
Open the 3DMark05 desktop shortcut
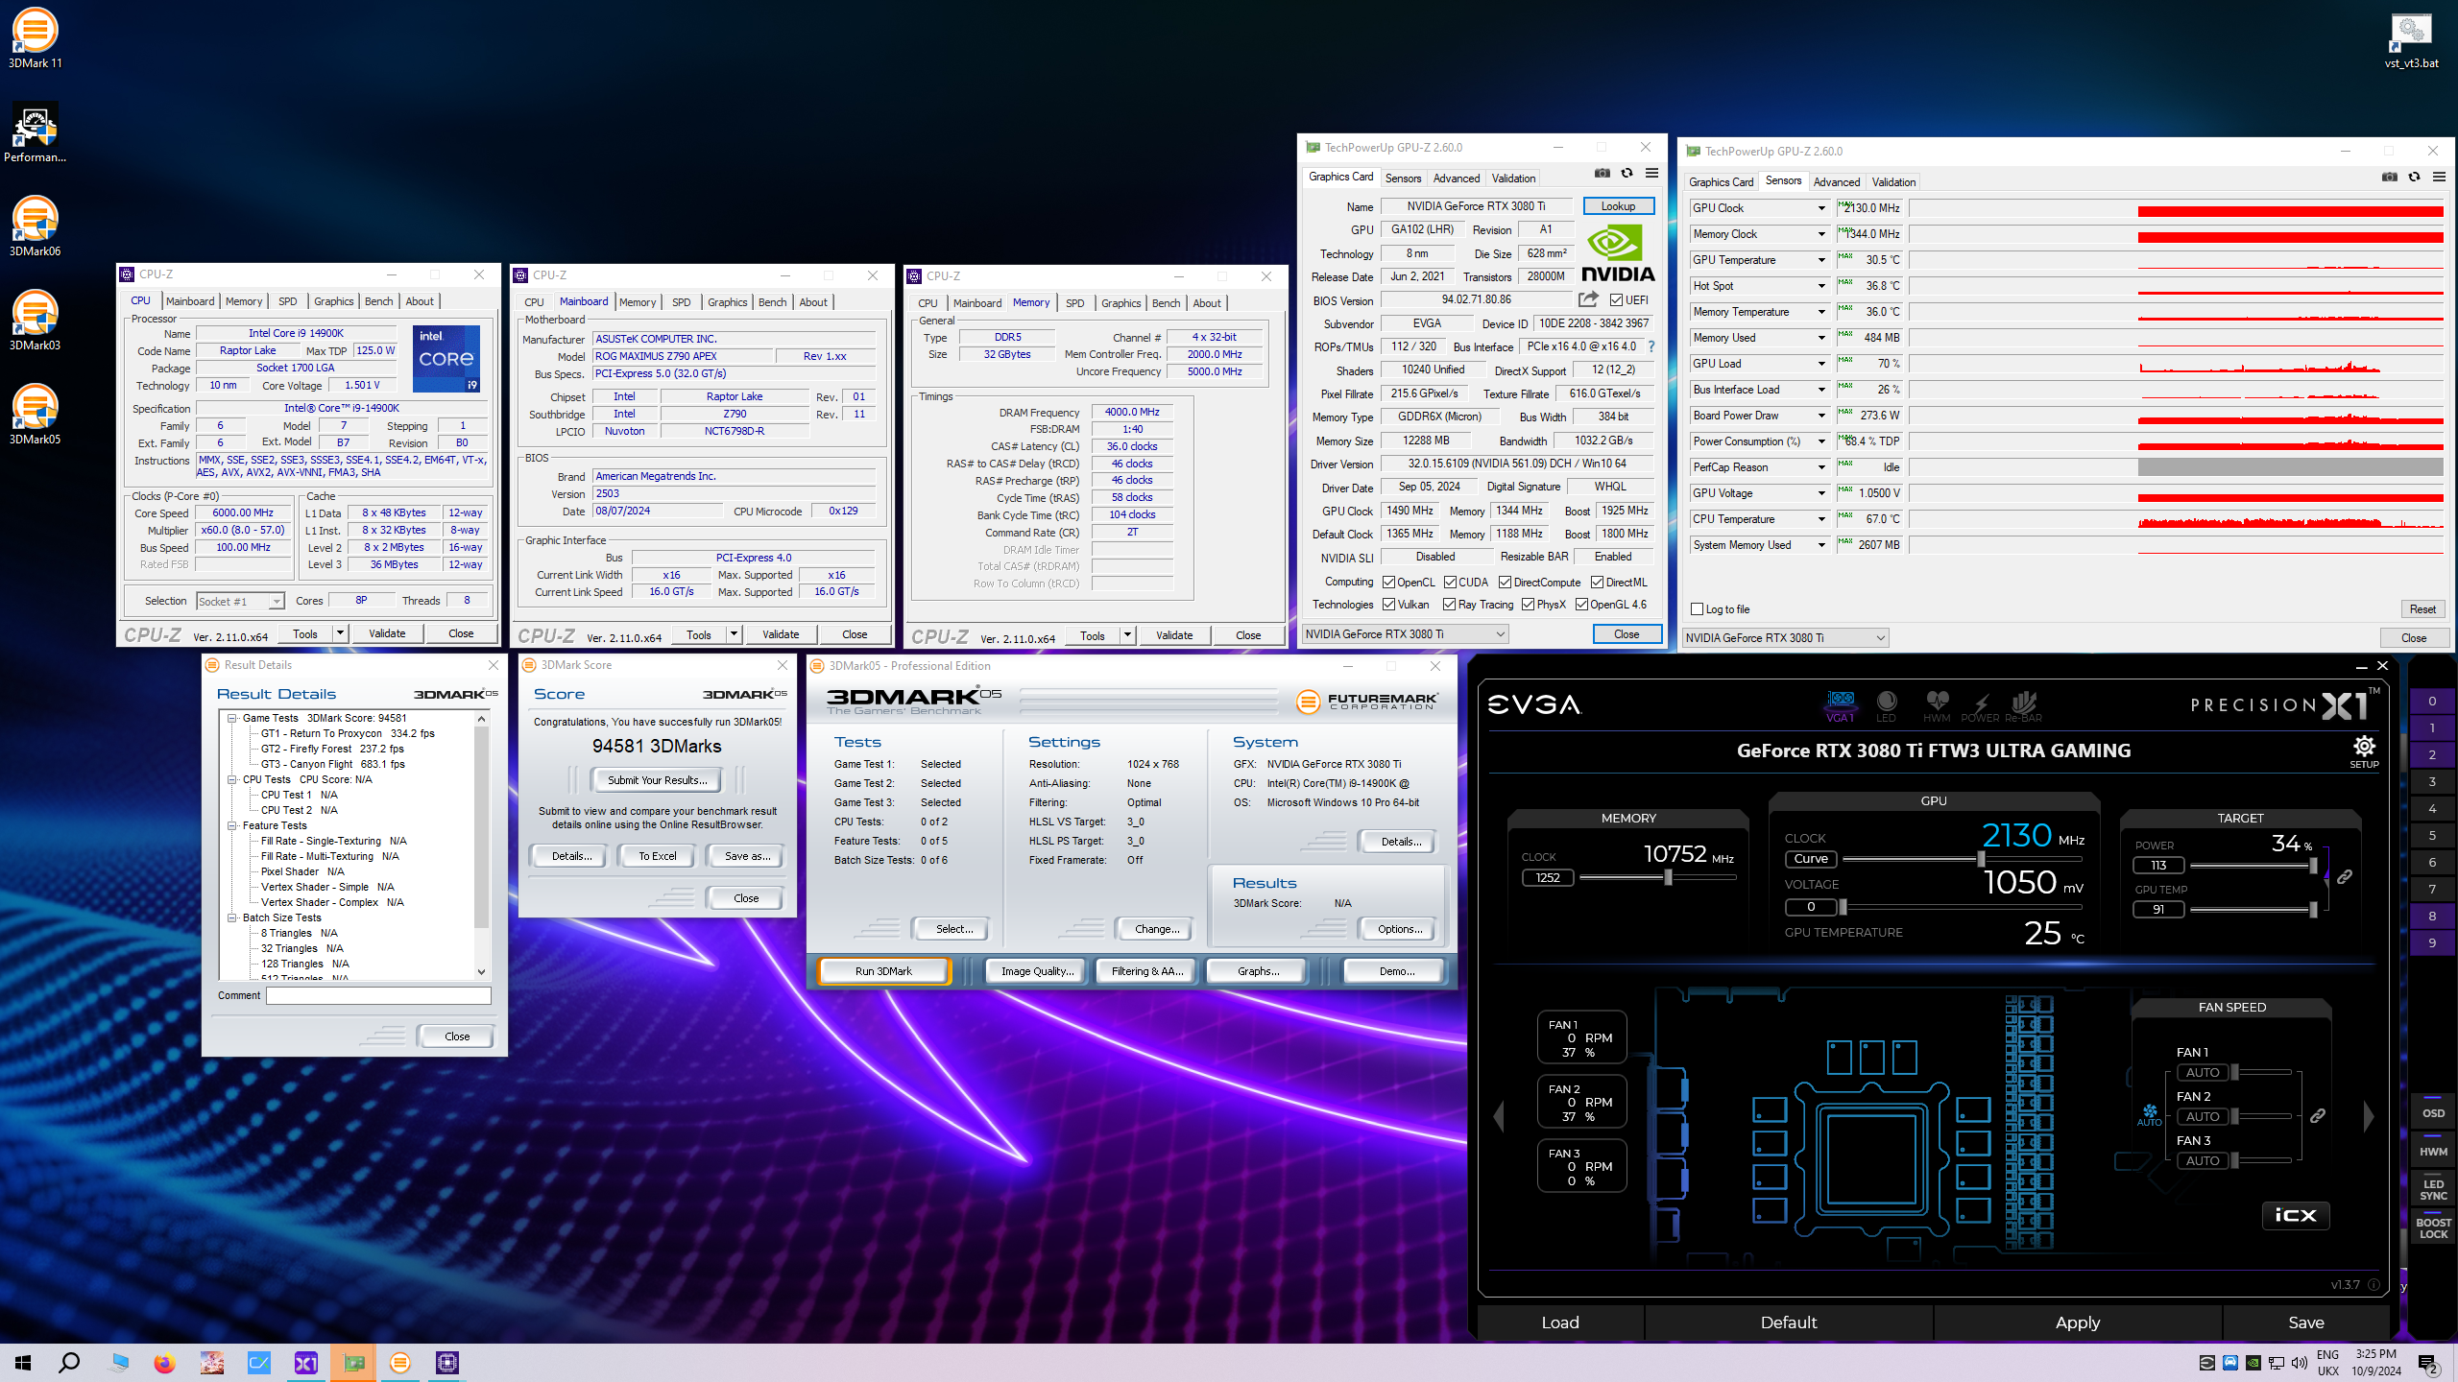click(x=36, y=415)
